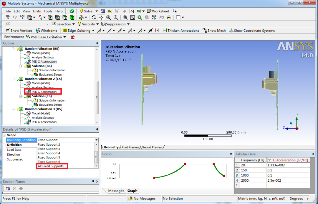Open the Suppression toolbar menu

point(115,24)
